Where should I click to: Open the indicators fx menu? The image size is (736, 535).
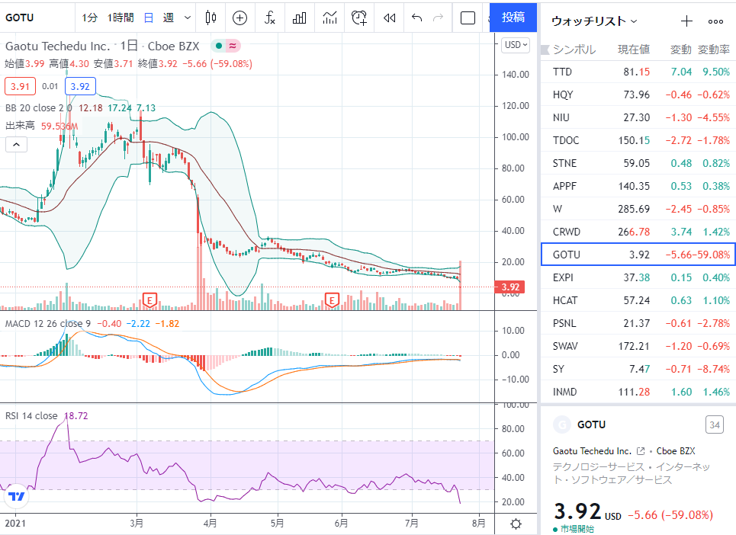coord(269,18)
